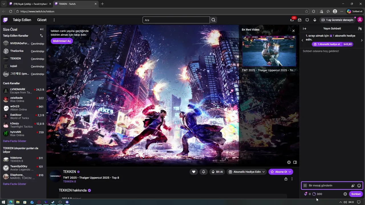Click the search magnifier button

point(213,20)
